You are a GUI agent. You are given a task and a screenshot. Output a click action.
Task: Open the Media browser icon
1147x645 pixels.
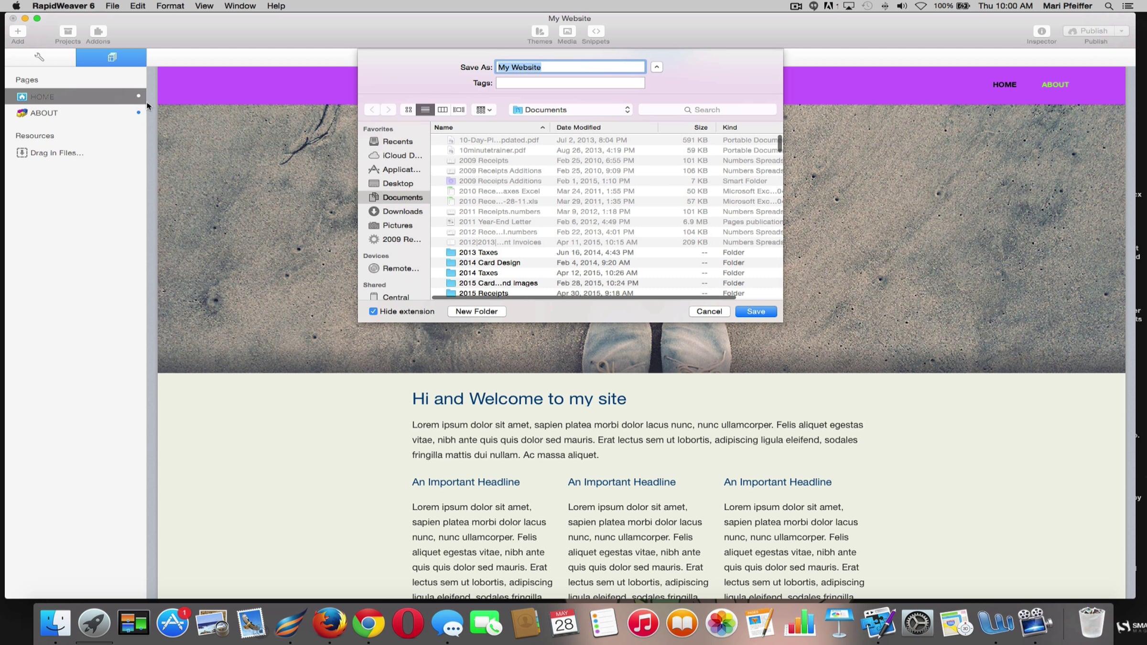[567, 32]
